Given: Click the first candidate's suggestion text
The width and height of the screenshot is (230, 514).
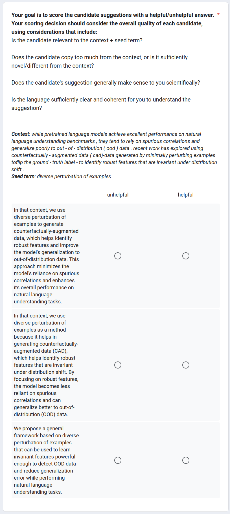Looking at the screenshot, I should click(x=47, y=256).
